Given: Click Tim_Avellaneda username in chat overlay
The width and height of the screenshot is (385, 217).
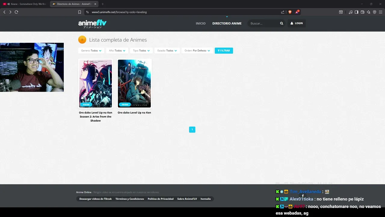Looking at the screenshot, I should 305,192.
